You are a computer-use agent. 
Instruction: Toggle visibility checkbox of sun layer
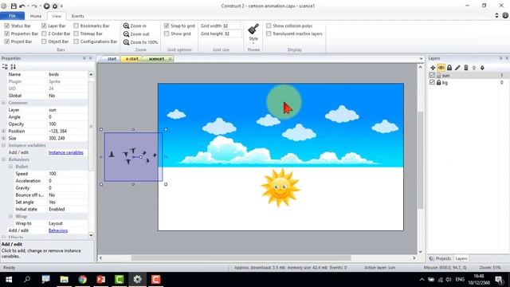[432, 75]
